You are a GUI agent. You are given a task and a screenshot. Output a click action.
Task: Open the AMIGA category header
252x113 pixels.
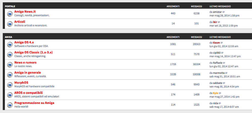9,37
